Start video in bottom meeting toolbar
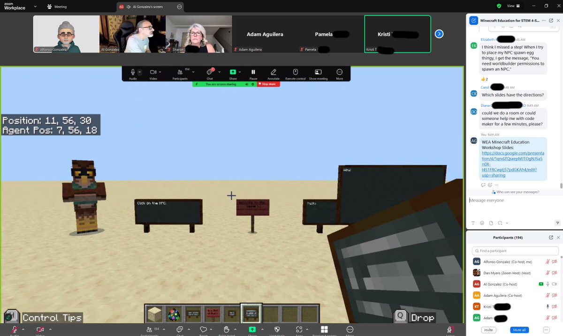 point(40,329)
